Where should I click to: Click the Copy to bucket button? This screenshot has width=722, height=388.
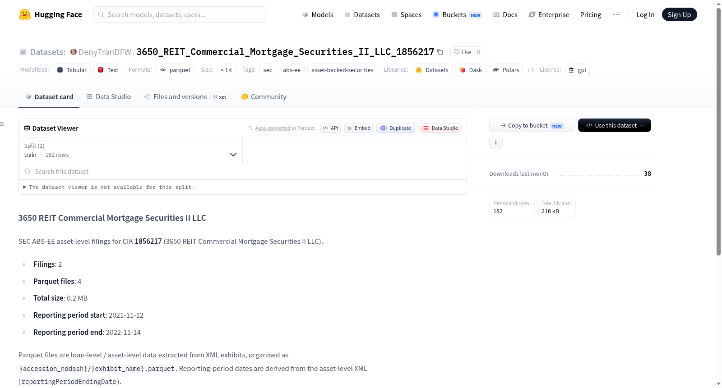532,125
